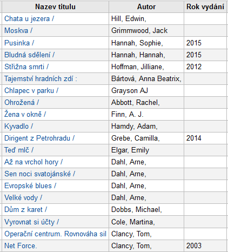
Task: Click the Nazev titulu column header
Action: click(x=55, y=7)
